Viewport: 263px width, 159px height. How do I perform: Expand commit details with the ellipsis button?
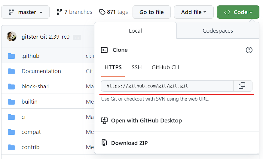tap(77, 37)
